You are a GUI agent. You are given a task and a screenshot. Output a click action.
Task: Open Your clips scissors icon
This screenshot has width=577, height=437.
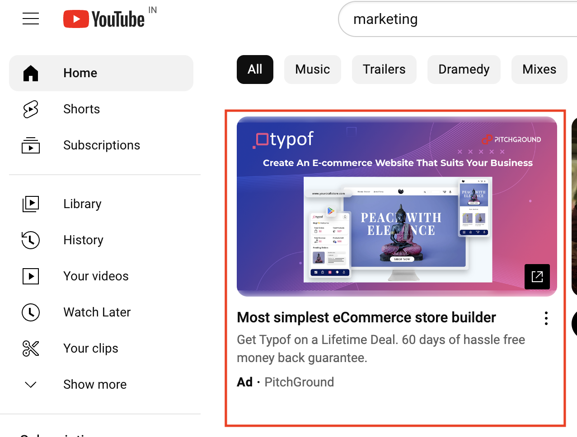(x=30, y=348)
